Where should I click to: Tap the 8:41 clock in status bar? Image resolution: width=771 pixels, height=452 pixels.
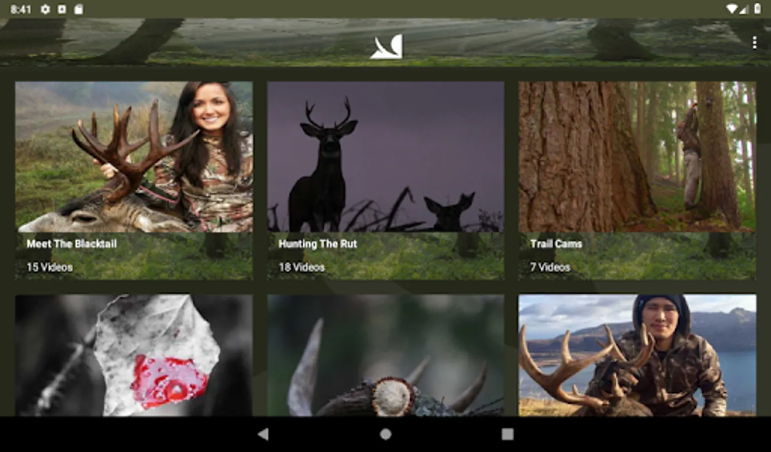pos(21,9)
